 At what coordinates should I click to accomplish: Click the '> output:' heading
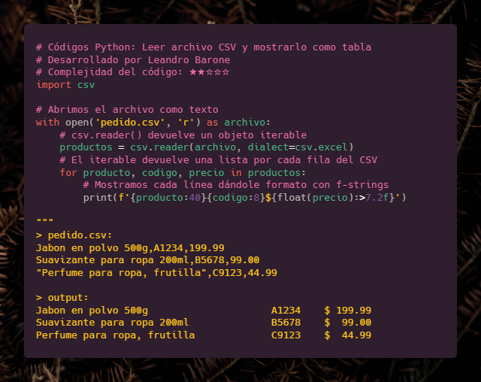click(x=62, y=297)
